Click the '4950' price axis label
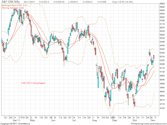 coord(162,87)
